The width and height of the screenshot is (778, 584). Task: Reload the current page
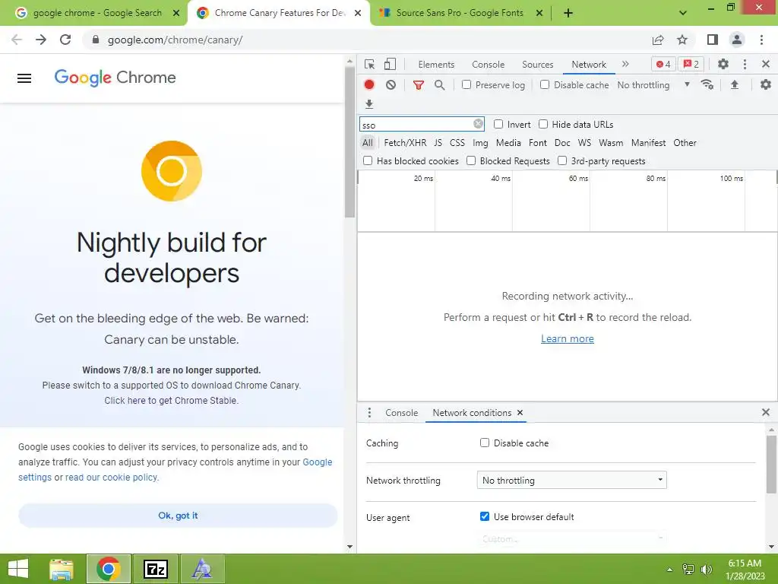pyautogui.click(x=65, y=40)
